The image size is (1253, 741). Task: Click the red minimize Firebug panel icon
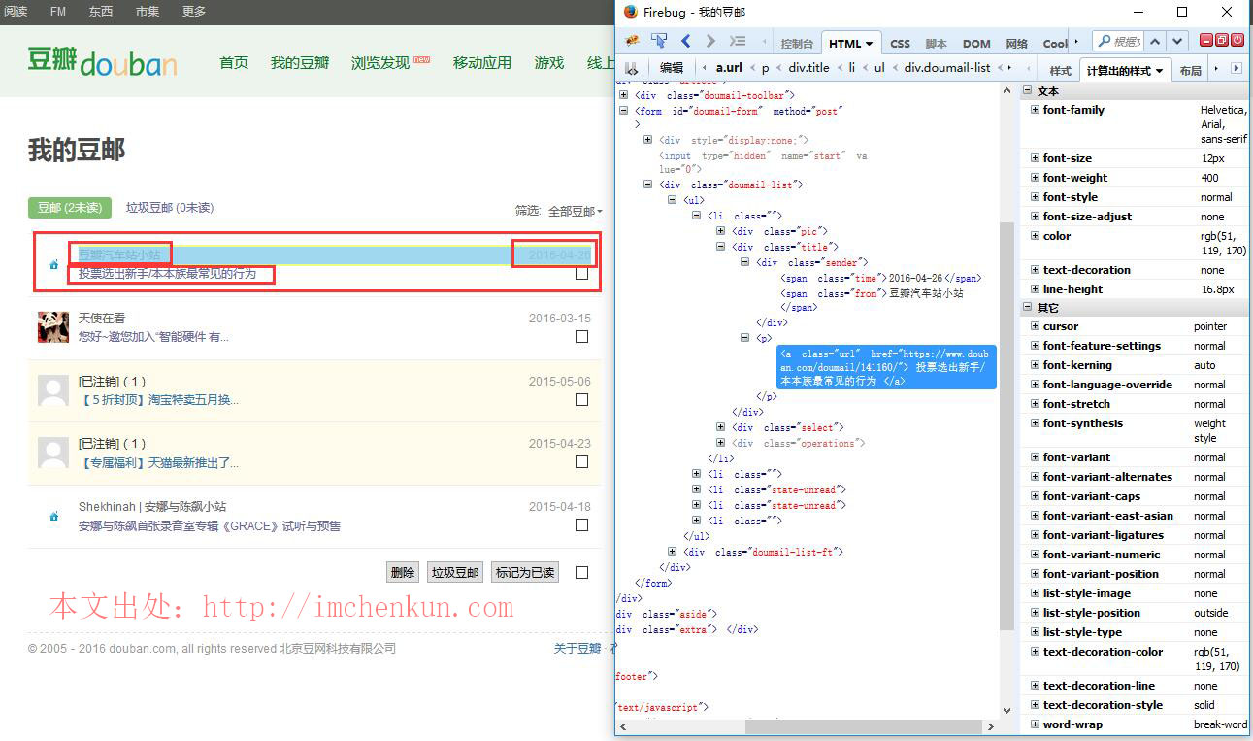click(x=1206, y=40)
